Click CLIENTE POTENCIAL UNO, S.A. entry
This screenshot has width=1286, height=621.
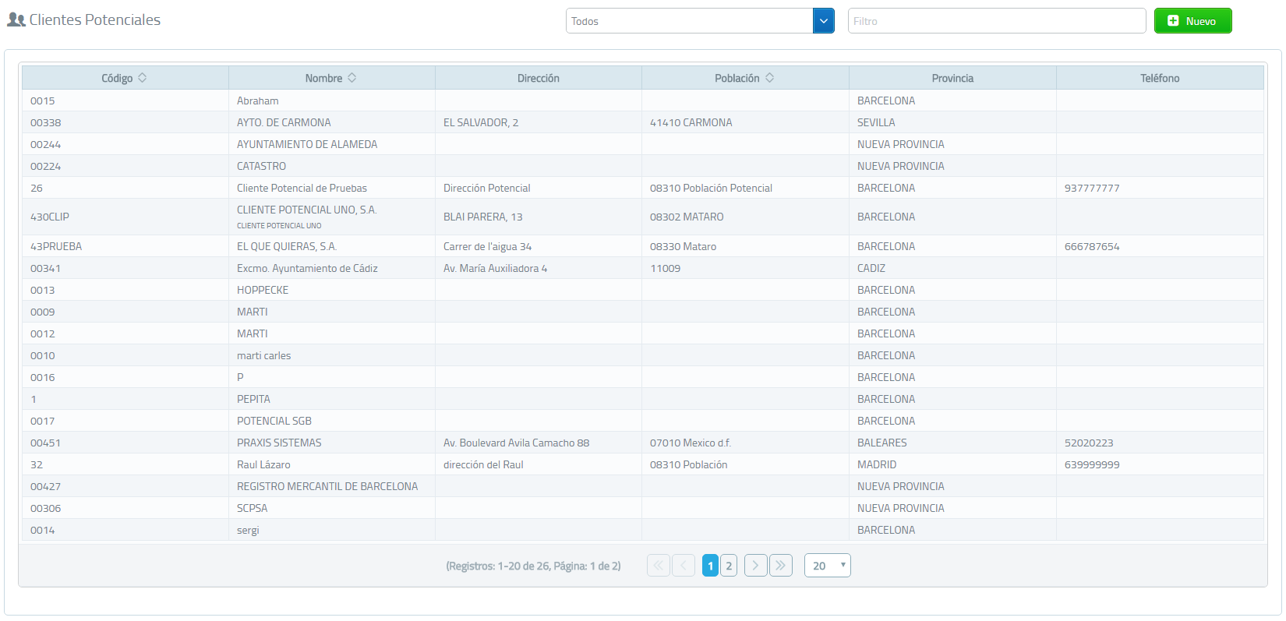(306, 210)
